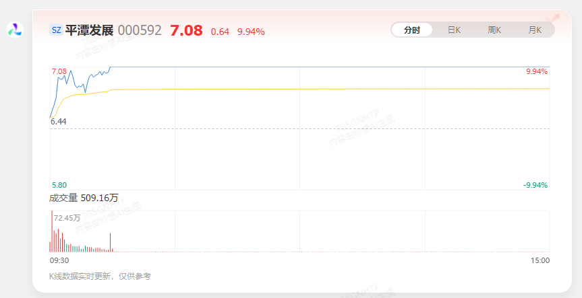Image resolution: width=582 pixels, height=298 pixels.
Task: Click the yellow average price line
Action: tap(334, 89)
